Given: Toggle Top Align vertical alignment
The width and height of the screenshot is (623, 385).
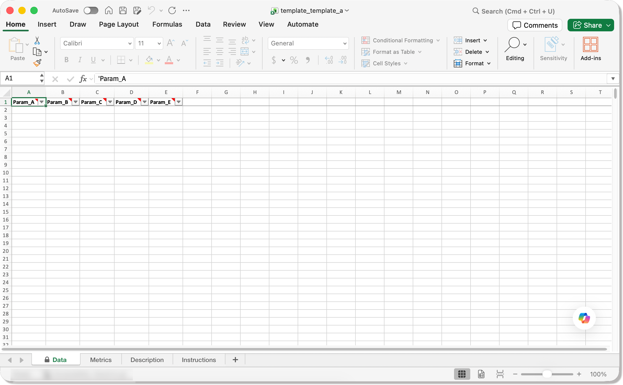Looking at the screenshot, I should pos(207,39).
